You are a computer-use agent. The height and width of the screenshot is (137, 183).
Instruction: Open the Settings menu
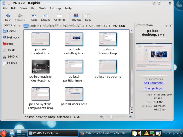tap(55, 9)
